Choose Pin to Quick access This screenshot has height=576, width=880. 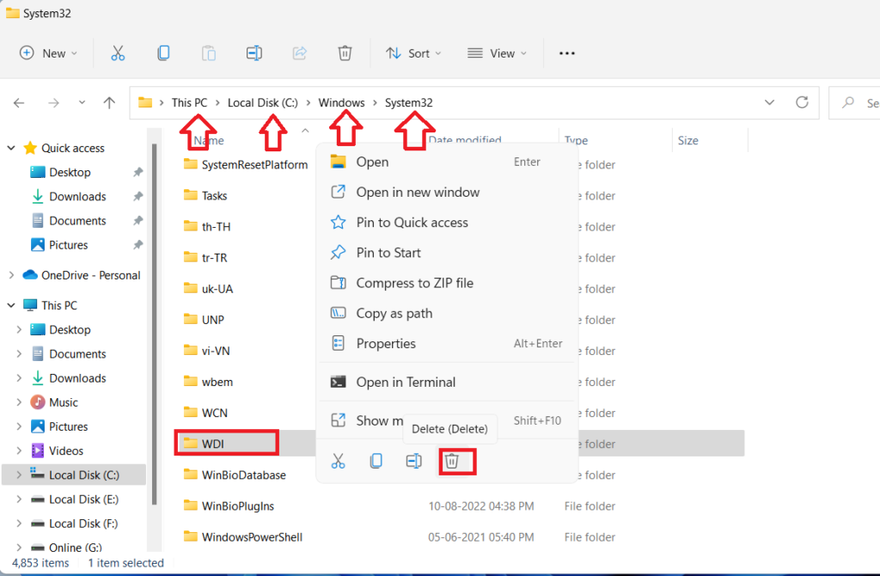pos(447,223)
